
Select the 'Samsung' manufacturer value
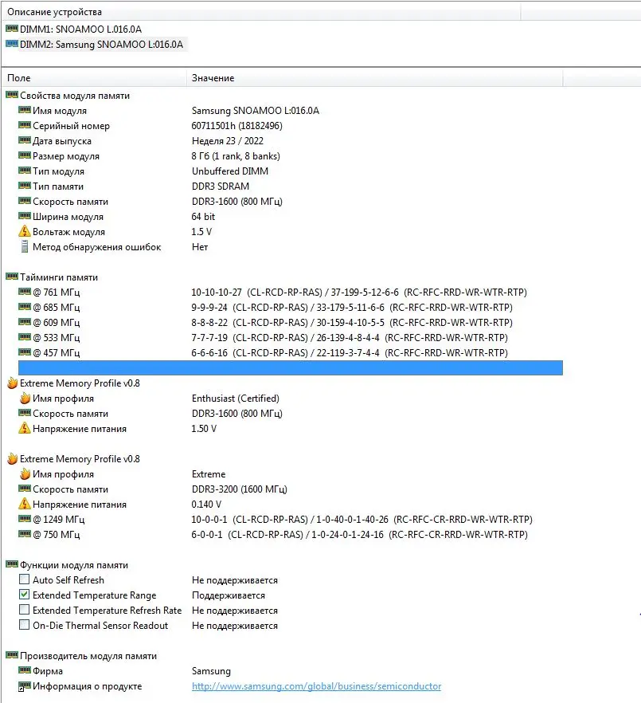211,671
